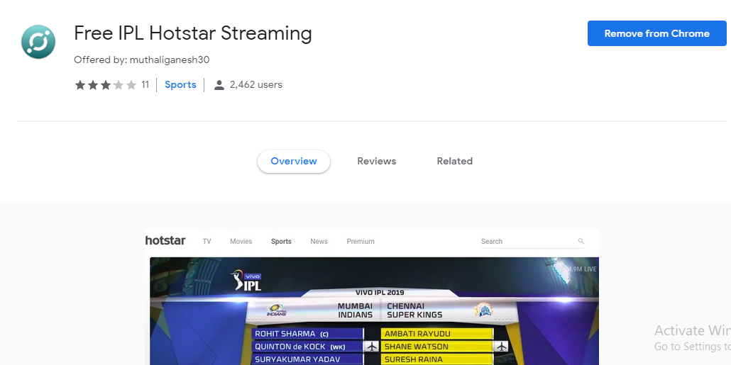Screen dimensions: 731x365
Task: Click the Movies item in hotstar nav
Action: tap(241, 242)
